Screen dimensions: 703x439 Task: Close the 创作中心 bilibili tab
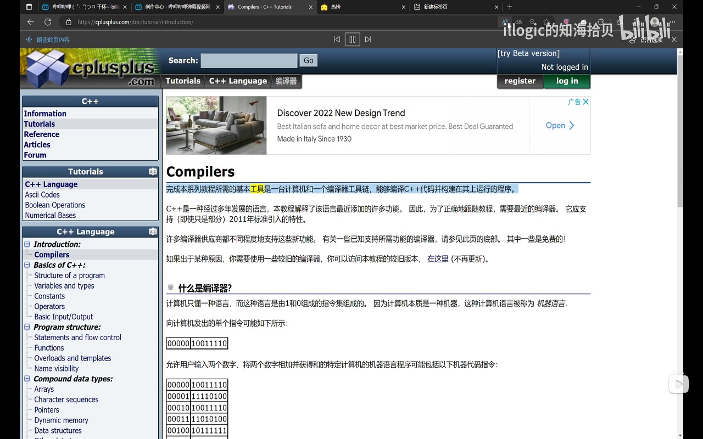(x=218, y=7)
